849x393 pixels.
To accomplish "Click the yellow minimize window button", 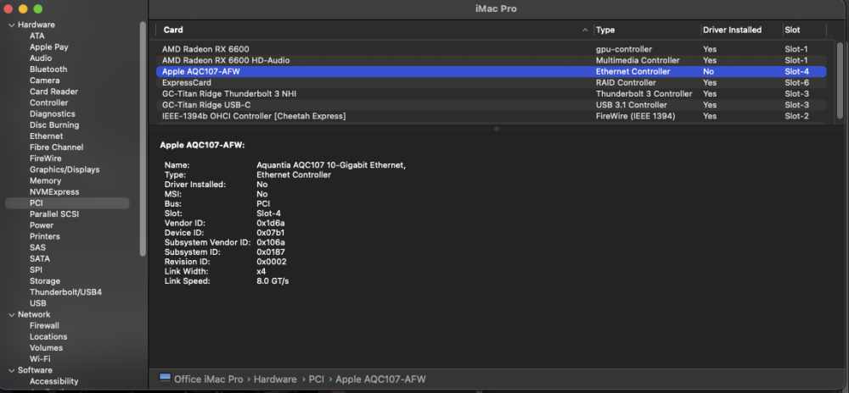I will (x=23, y=9).
